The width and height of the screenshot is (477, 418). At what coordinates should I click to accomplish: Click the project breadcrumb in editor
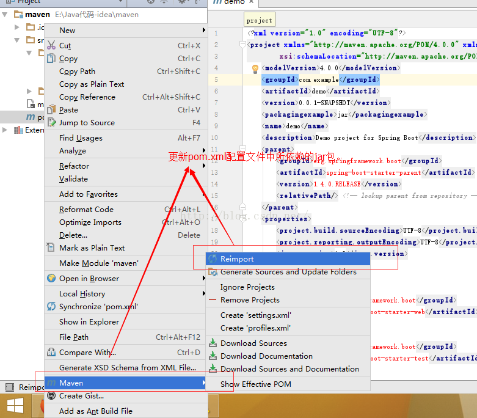pyautogui.click(x=260, y=20)
